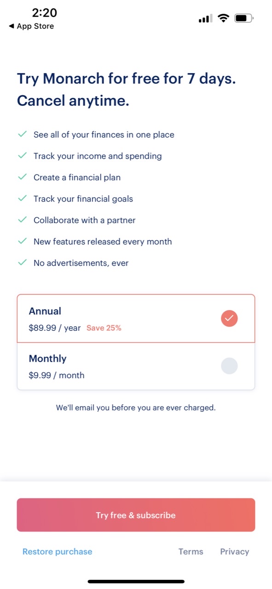Click the green checkmark beside "See all of your finances"
272x589 pixels.
click(x=22, y=134)
